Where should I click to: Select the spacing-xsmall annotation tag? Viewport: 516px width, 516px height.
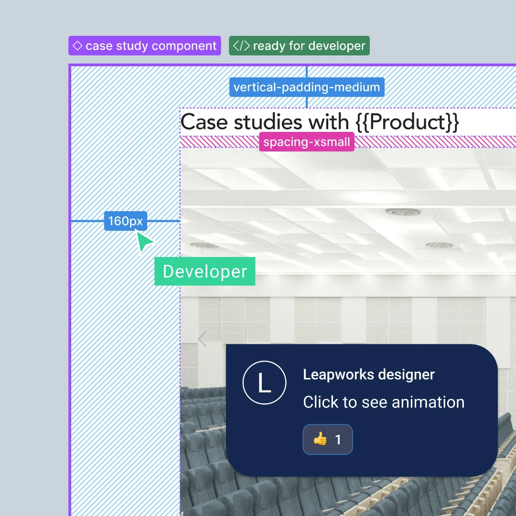click(307, 142)
